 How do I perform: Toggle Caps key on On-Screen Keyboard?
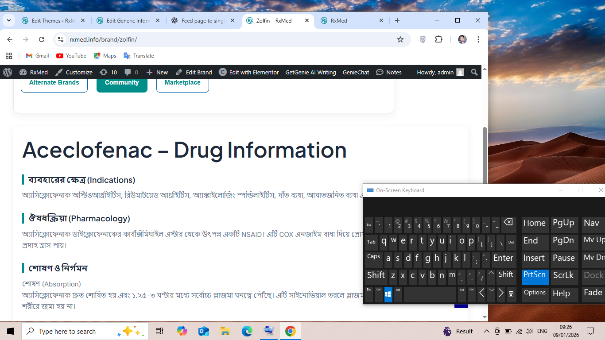coord(373,258)
